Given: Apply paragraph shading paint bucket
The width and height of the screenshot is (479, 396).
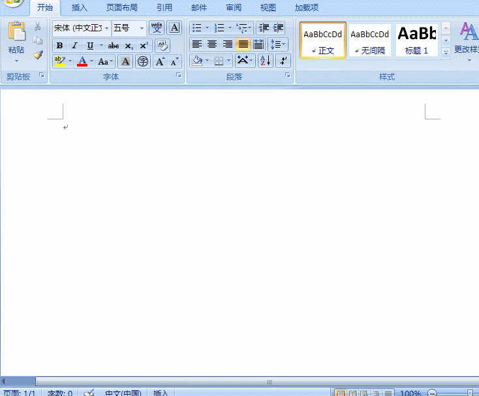Looking at the screenshot, I should [197, 61].
